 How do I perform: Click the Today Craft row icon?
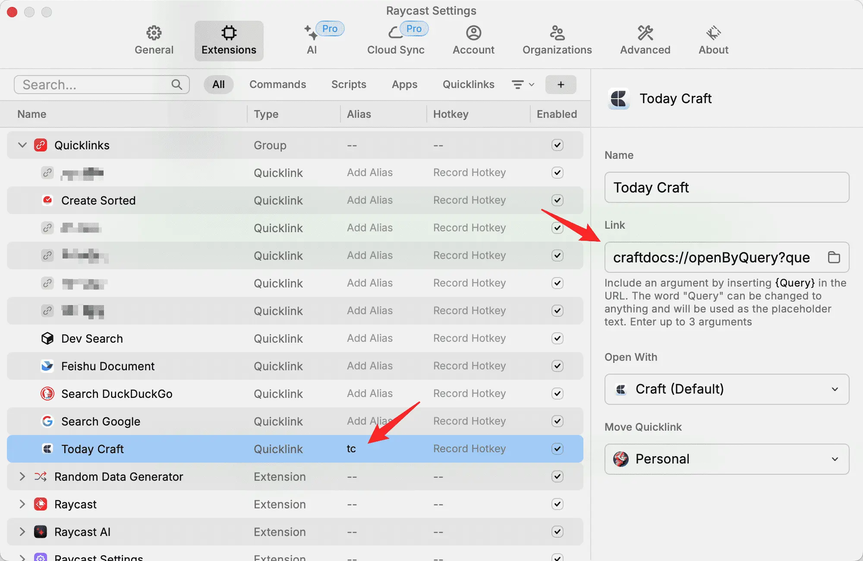47,449
